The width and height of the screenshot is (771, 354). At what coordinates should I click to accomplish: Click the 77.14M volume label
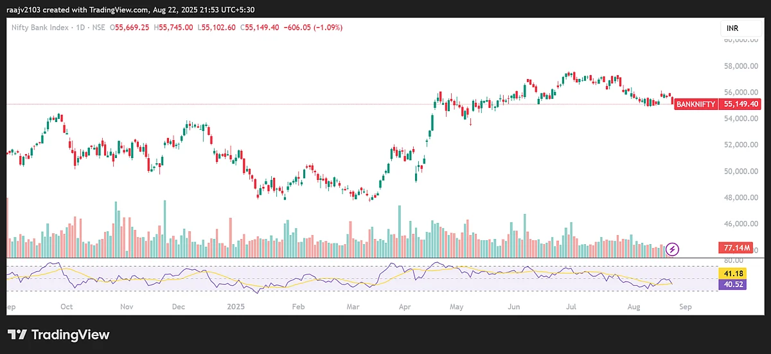[737, 247]
